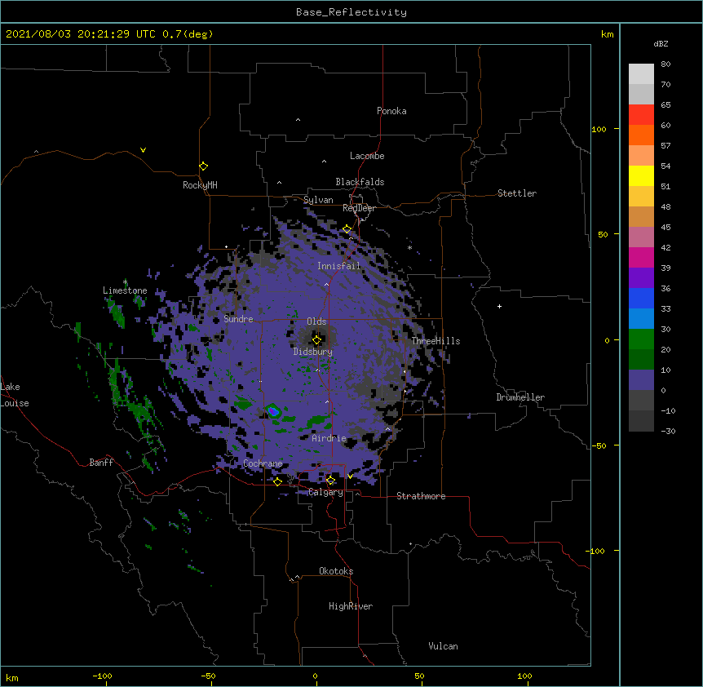Click the Lacombe city label

click(x=367, y=156)
